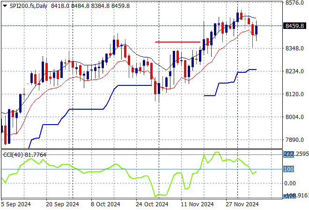Image resolution: width=309 pixels, height=210 pixels.
Task: Select the red horizontal resistance line
Action: coord(177,42)
